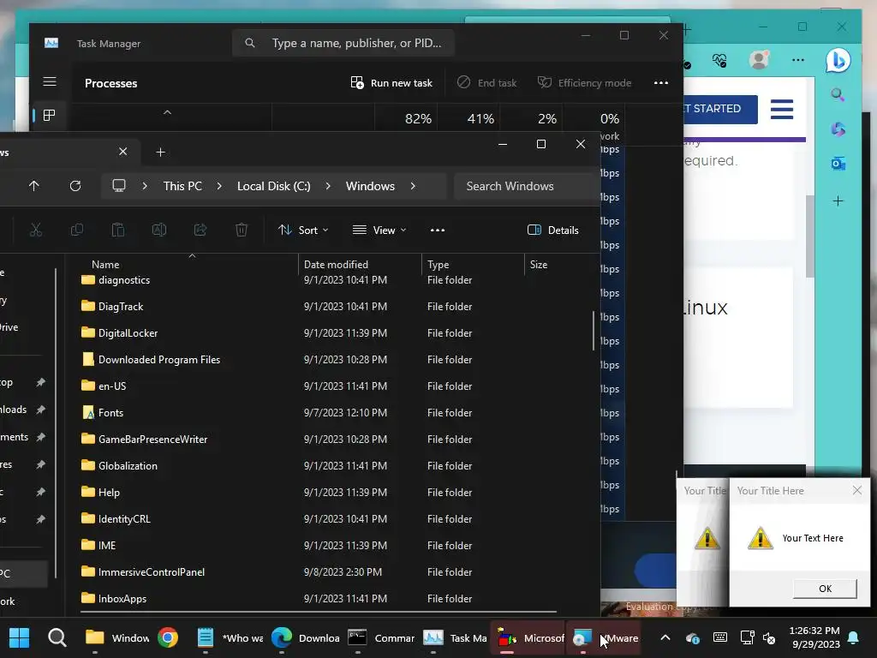The image size is (877, 658).
Task: Sort Task Manager by 41% memory column
Action: tap(480, 118)
